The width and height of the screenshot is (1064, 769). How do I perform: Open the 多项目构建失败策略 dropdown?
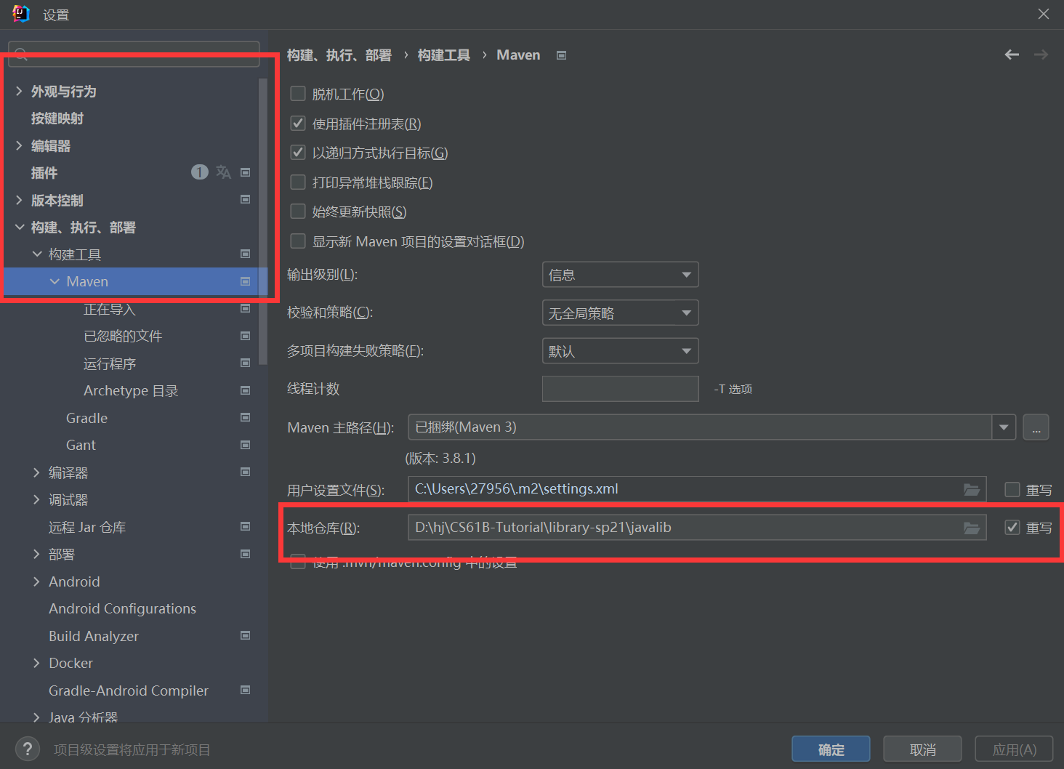(621, 351)
